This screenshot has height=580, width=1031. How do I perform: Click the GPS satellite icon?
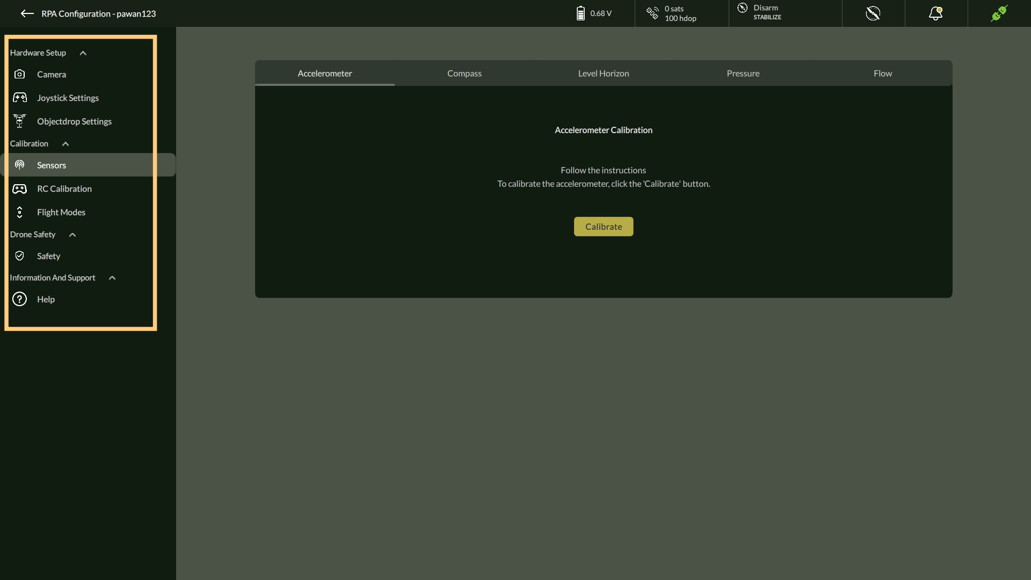[652, 13]
